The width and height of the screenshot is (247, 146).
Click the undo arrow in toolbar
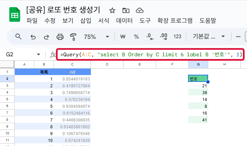coord(33,36)
